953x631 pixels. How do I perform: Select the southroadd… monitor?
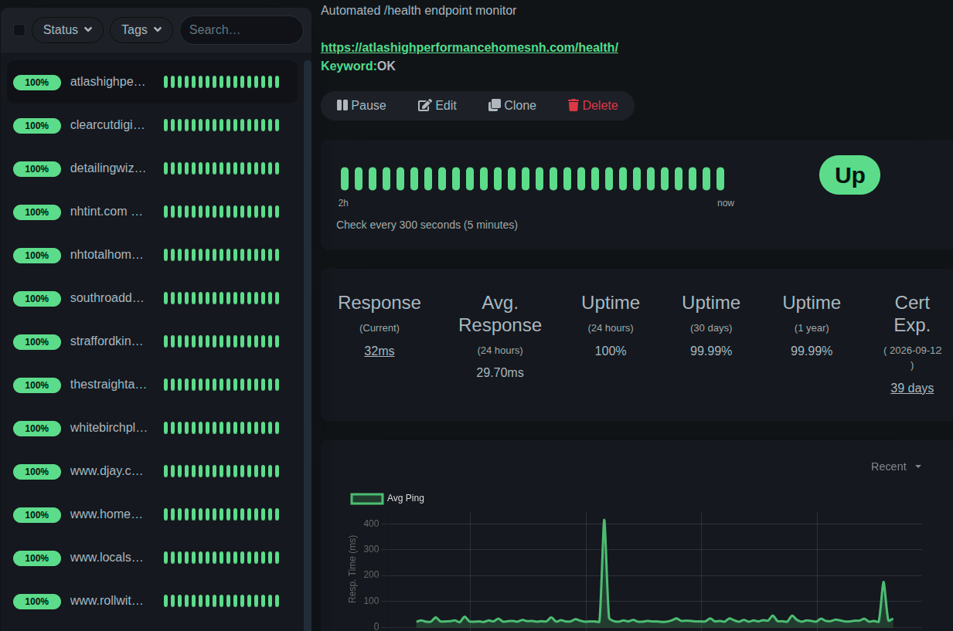[152, 298]
